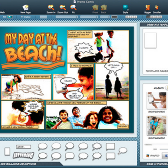Select the panel of two silhouettes at sea
168x168 pixels.
coord(112,82)
